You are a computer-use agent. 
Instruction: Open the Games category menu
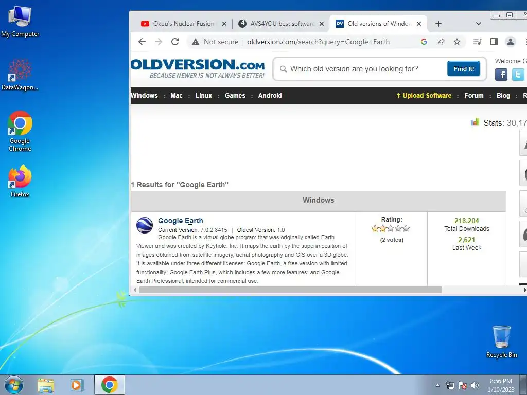(x=235, y=95)
